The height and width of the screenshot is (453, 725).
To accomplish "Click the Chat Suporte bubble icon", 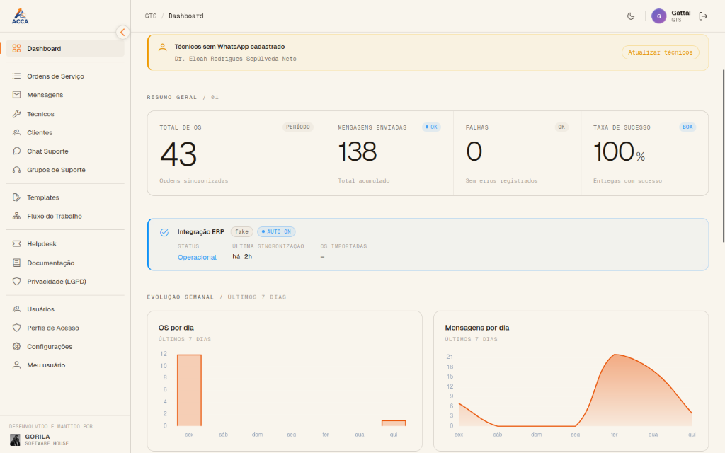I will click(17, 151).
